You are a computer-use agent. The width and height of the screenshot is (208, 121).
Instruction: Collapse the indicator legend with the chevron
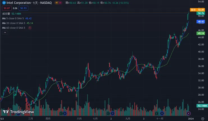pos(5,33)
